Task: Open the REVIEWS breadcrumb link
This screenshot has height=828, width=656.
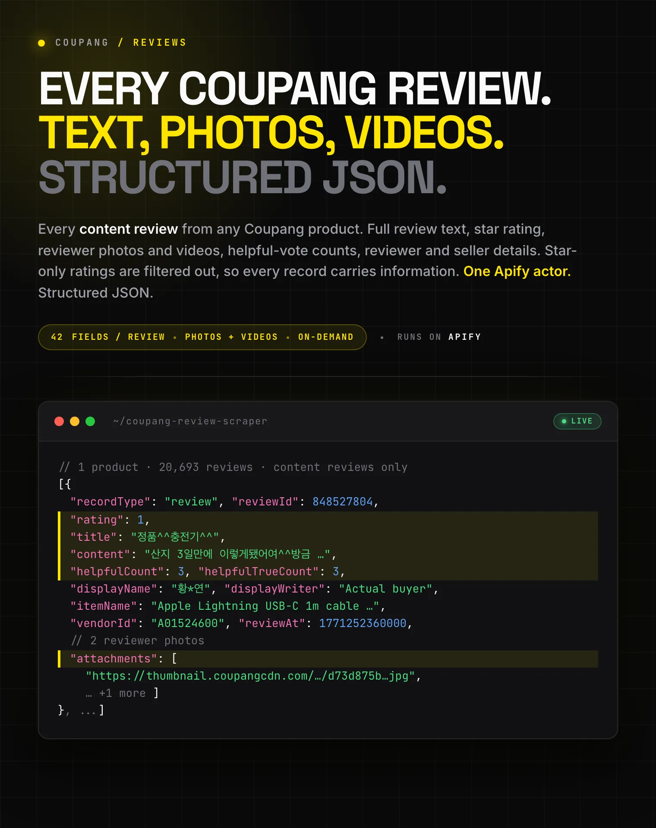Action: [160, 43]
